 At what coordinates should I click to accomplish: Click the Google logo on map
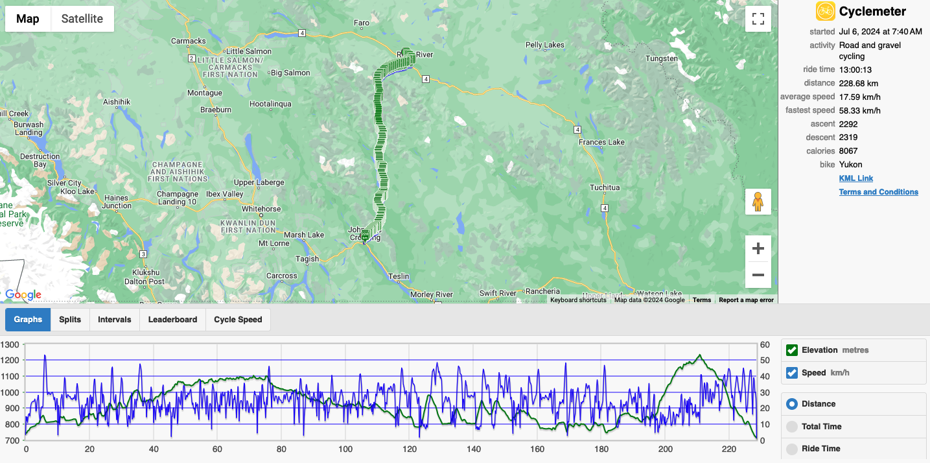pos(23,295)
